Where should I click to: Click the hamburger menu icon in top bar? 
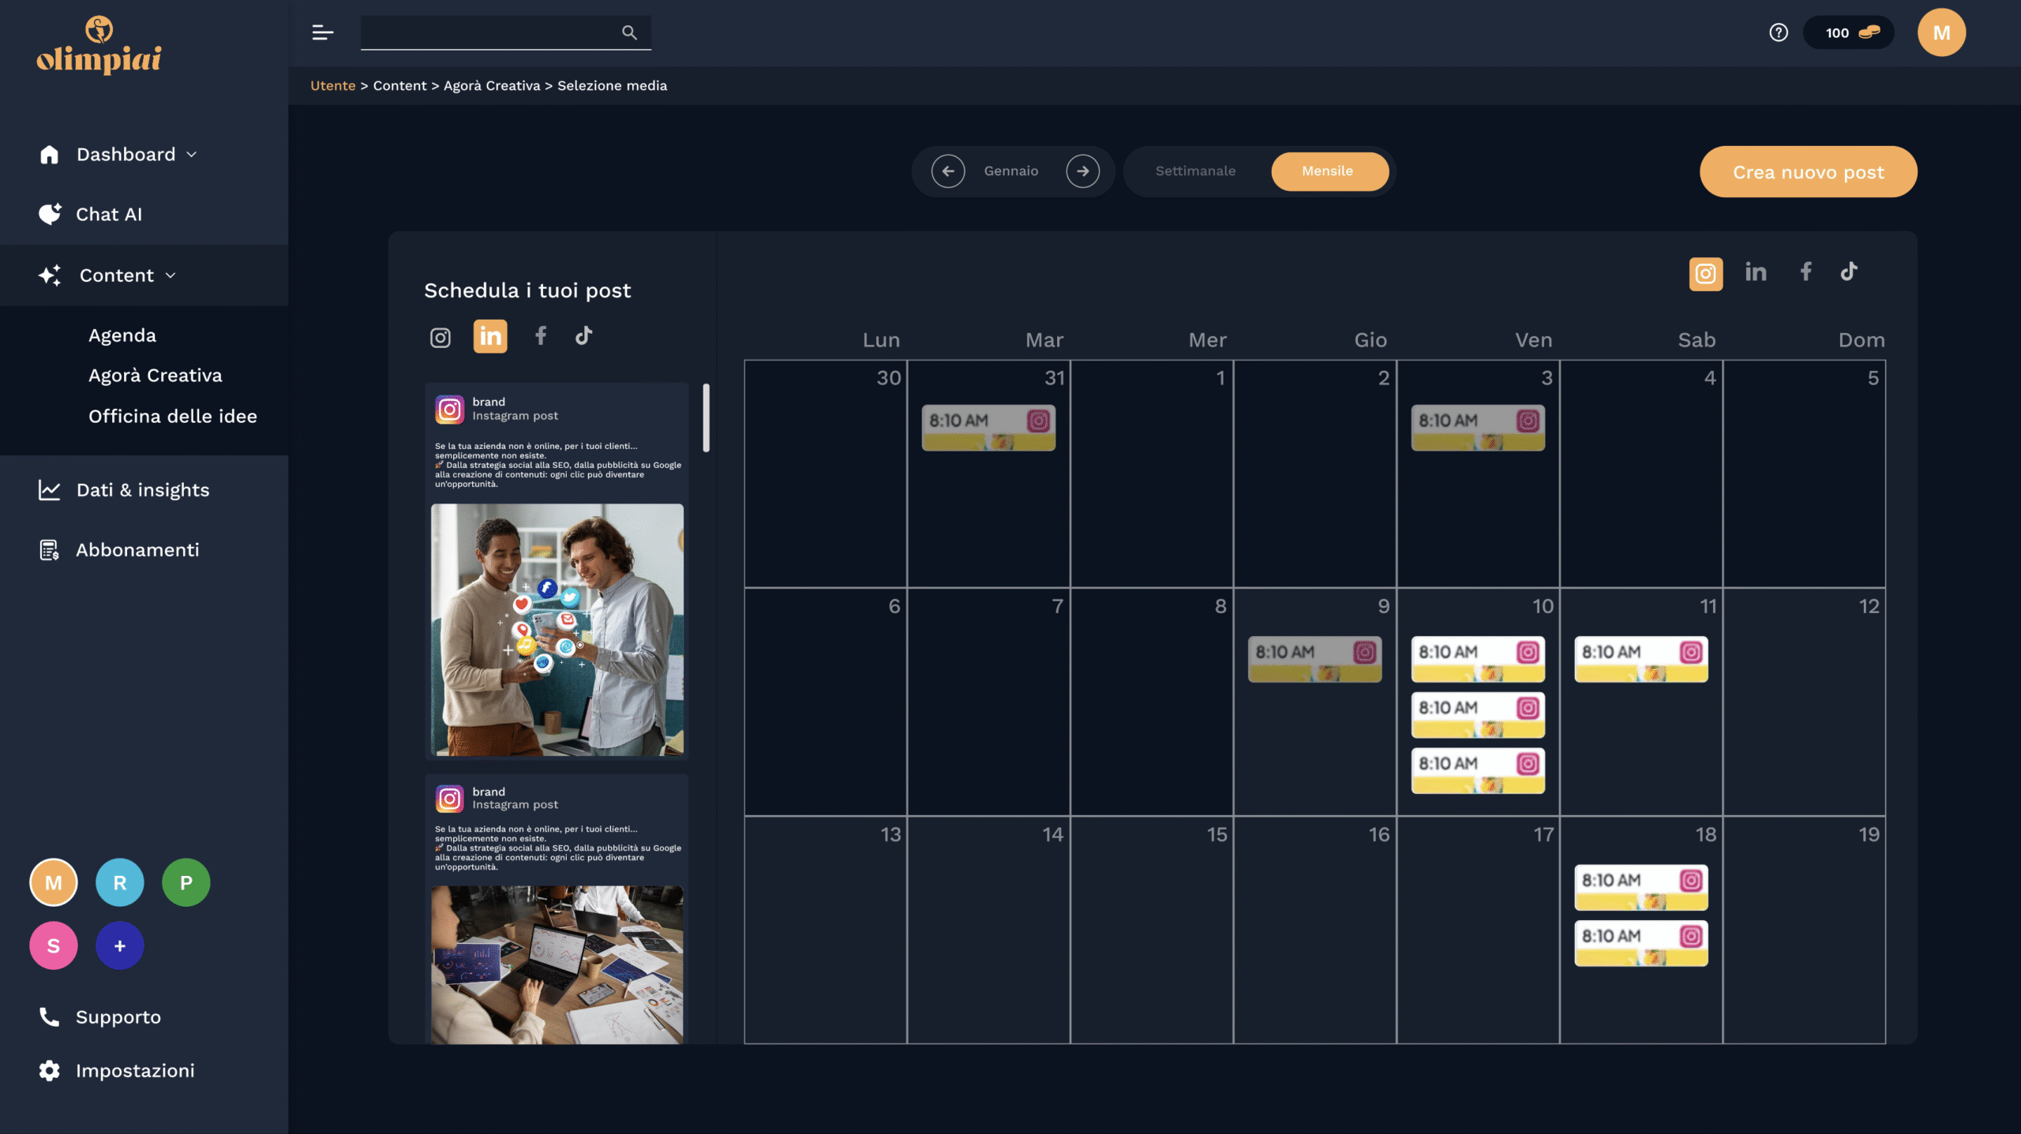[x=322, y=32]
